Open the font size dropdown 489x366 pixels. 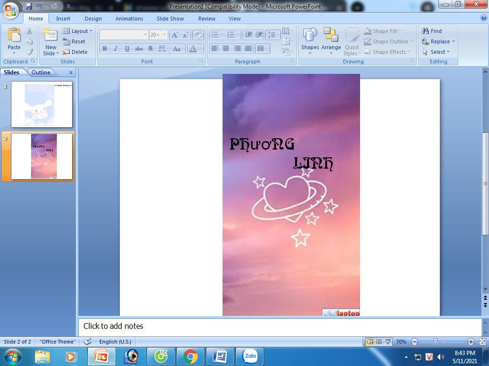[x=164, y=35]
